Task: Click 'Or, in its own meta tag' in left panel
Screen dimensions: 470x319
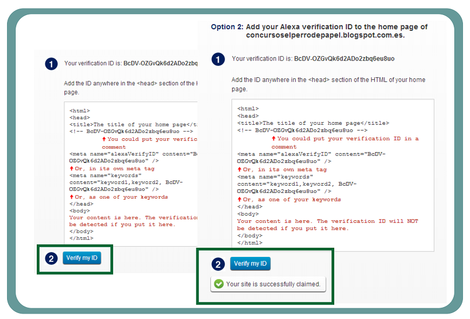Action: tap(112, 168)
